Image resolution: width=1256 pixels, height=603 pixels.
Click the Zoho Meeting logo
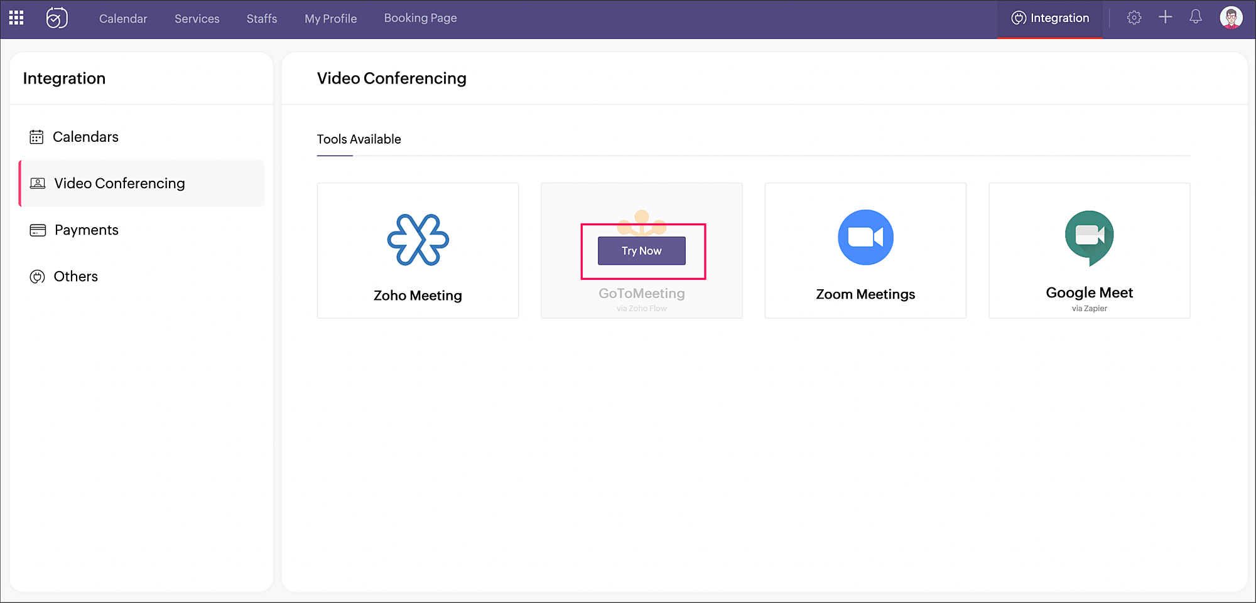click(x=418, y=240)
